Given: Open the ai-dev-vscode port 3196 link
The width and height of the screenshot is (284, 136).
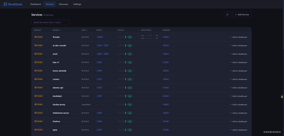Looking at the screenshot, I should [x=99, y=46].
